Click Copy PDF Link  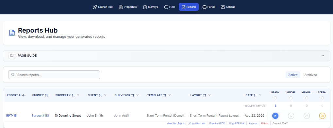click(x=237, y=123)
